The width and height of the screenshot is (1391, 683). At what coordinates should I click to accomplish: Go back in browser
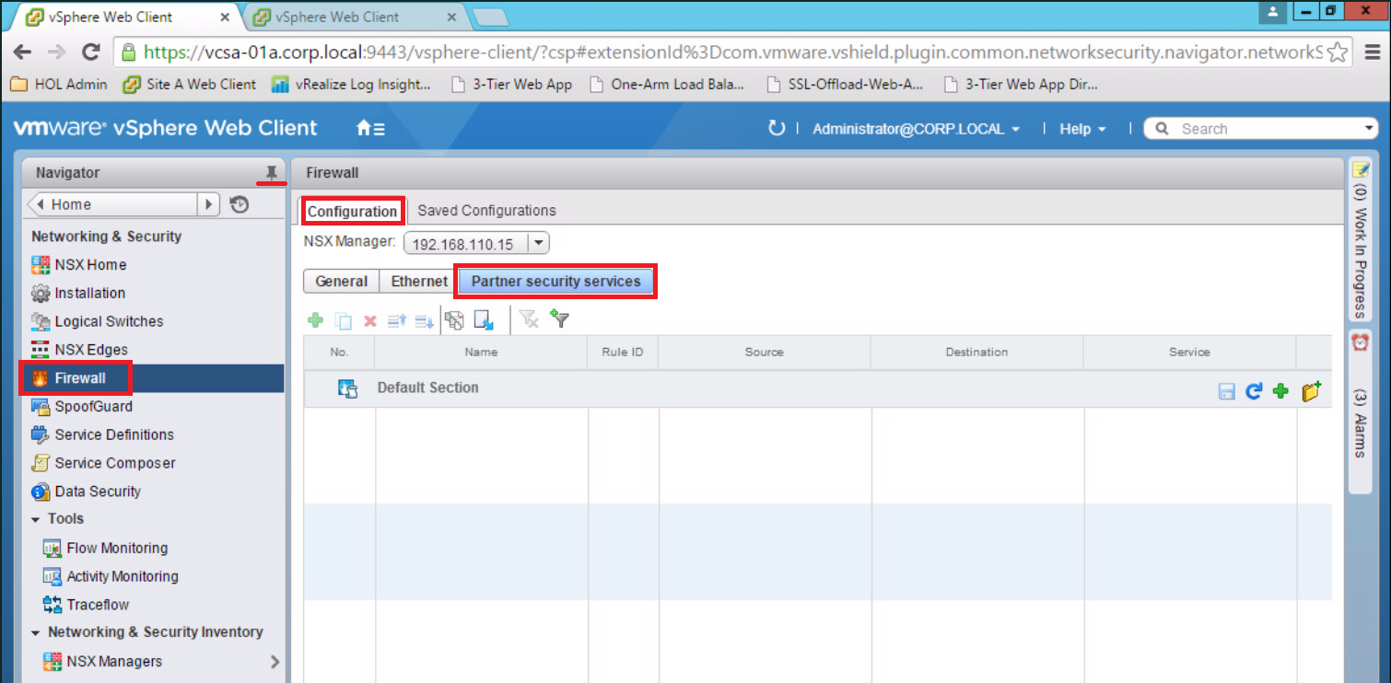(23, 52)
